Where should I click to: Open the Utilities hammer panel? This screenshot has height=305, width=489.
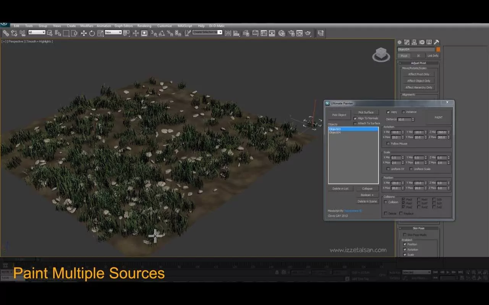click(436, 42)
